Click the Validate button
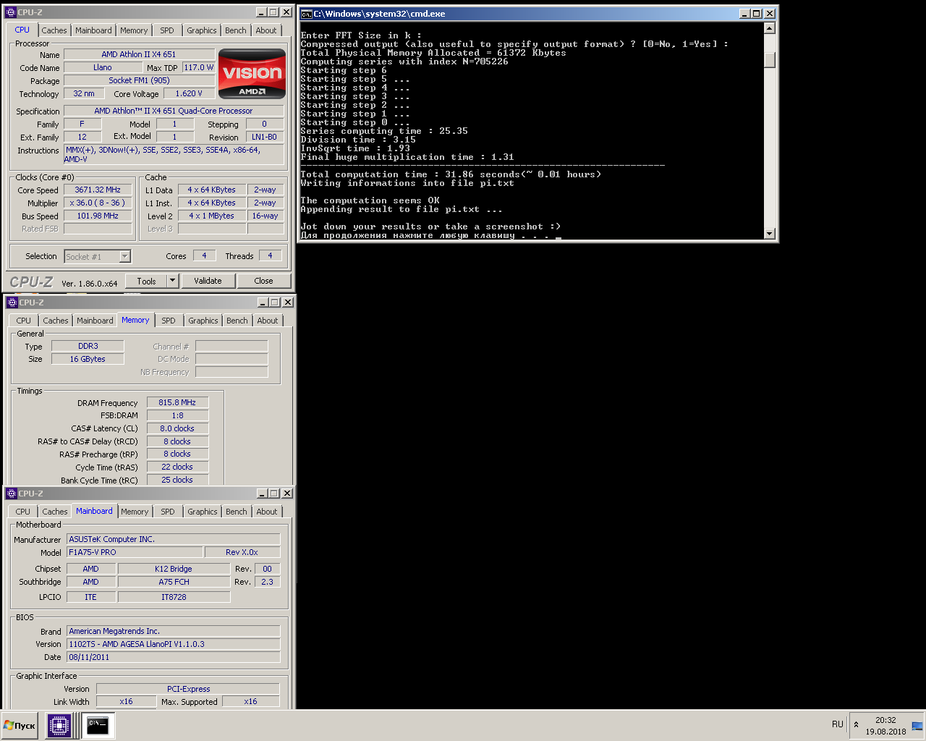 click(x=208, y=281)
